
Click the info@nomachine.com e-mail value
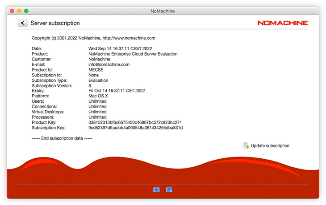tap(109, 64)
